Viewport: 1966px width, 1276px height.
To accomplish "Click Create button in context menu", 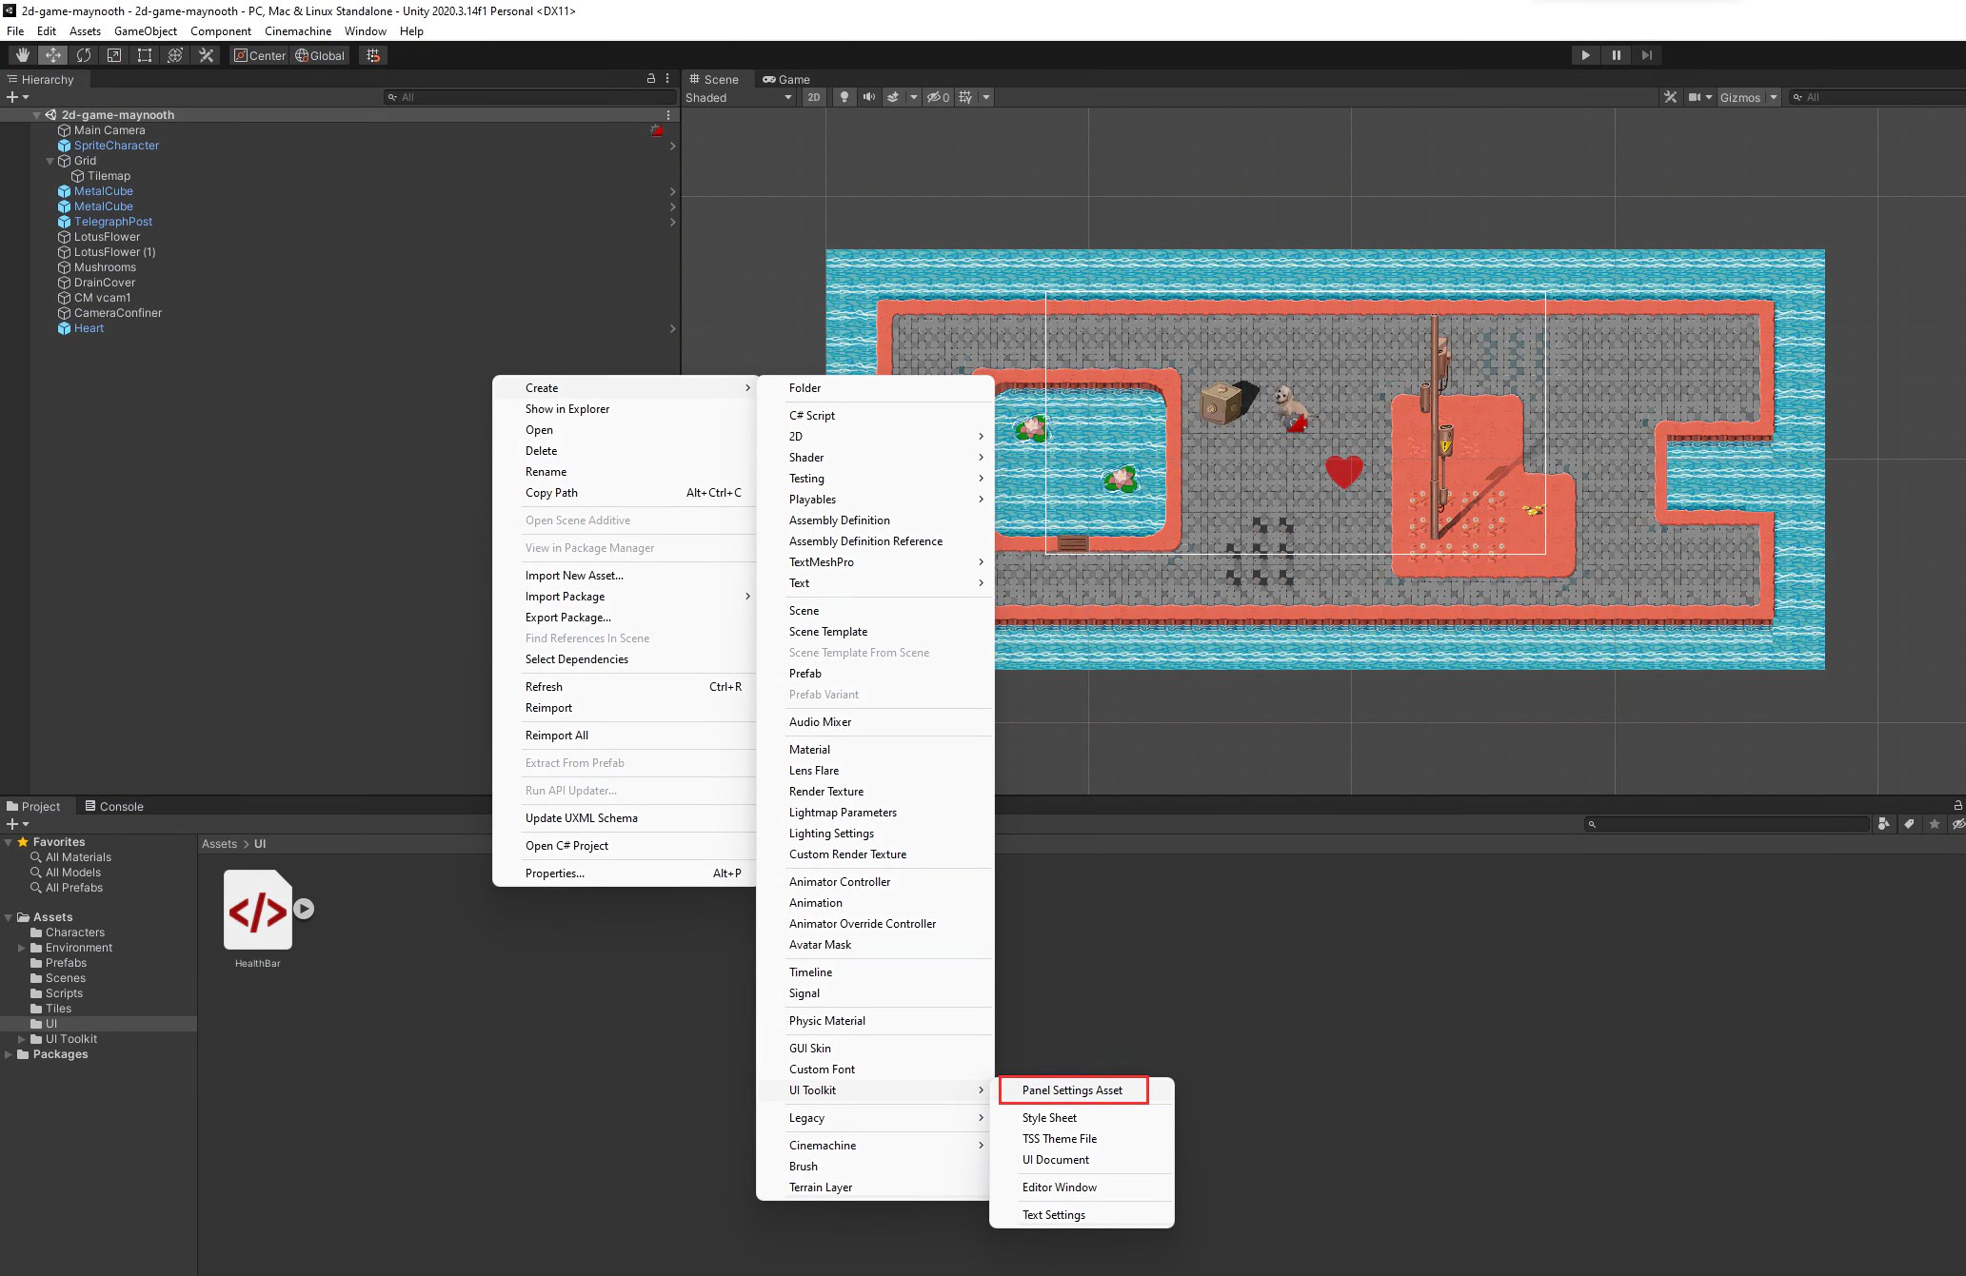I will [x=542, y=386].
